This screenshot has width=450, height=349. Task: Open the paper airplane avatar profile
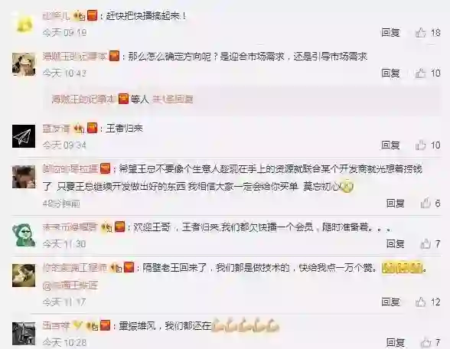[24, 136]
